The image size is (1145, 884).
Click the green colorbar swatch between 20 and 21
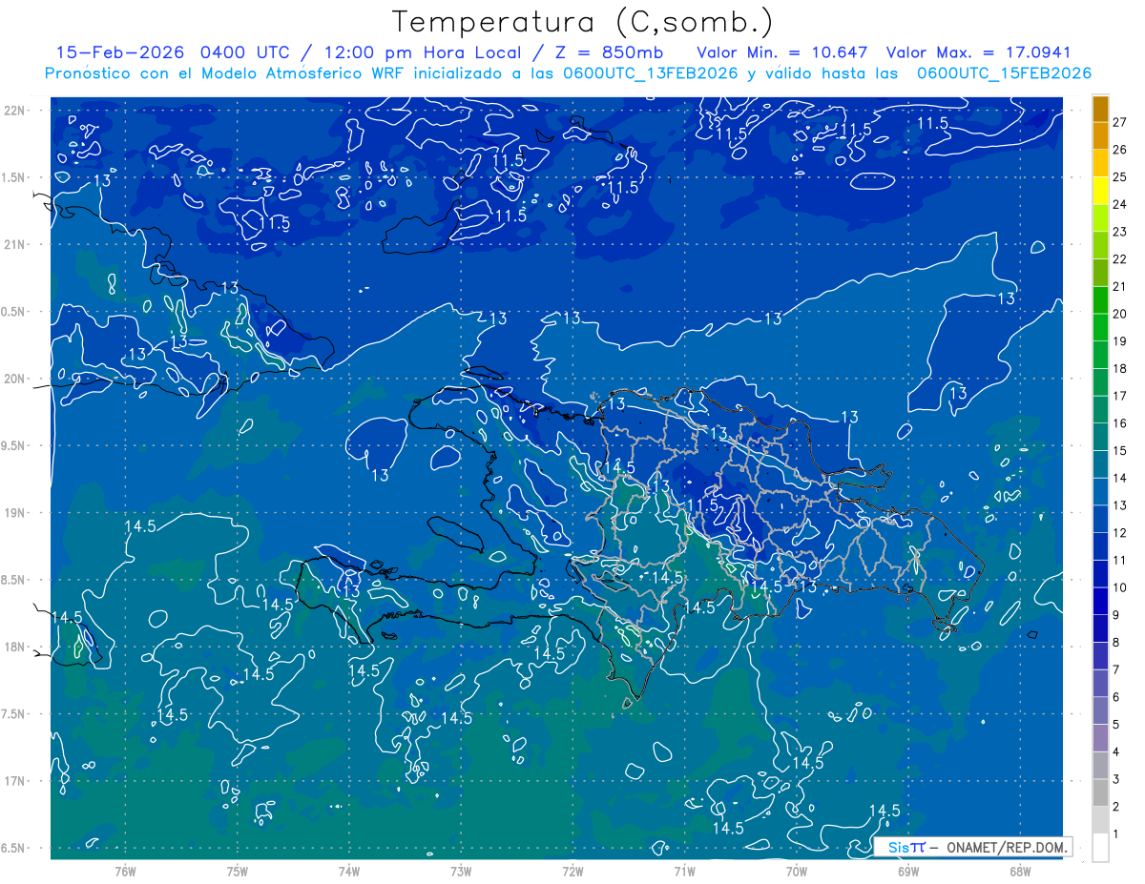(x=1100, y=299)
